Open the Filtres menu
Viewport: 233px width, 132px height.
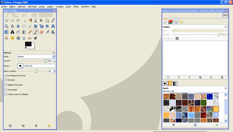coord(76,7)
